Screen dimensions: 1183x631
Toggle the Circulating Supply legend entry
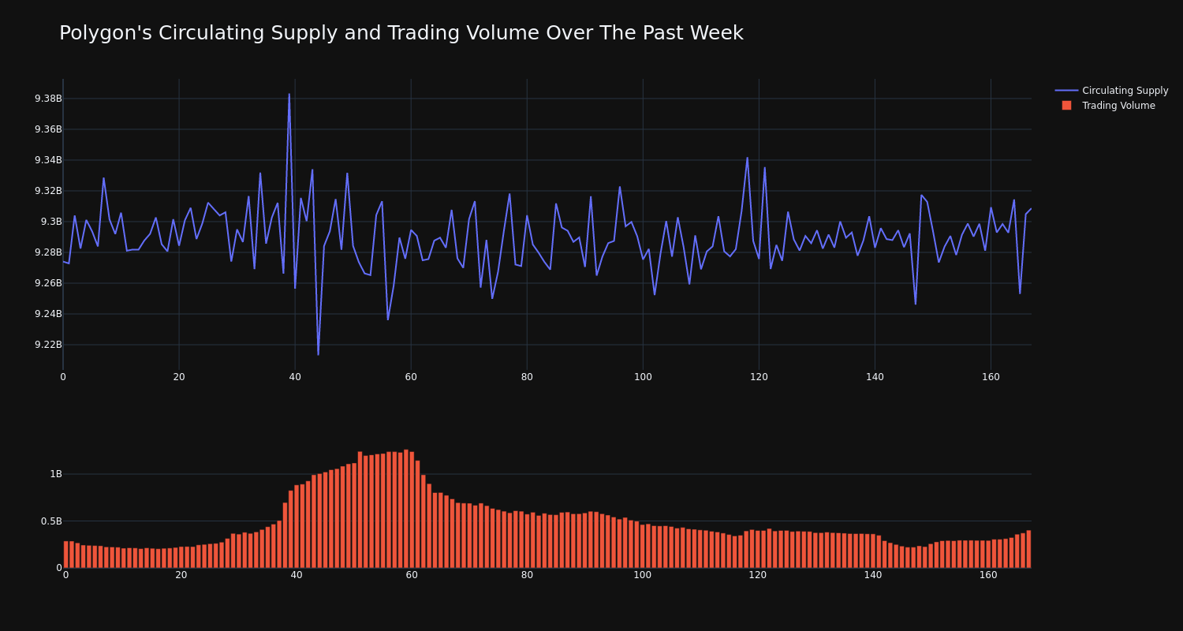tap(1111, 91)
